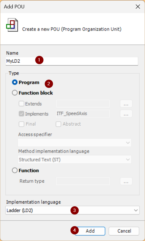Toggle the Extends checkbox
This screenshot has width=145, height=241.
[21, 104]
